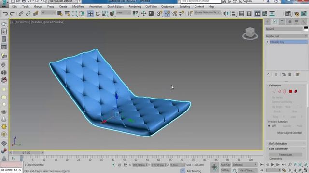309x173 pixels.
Task: Click the Redo arrow in toolbar
Action: pos(13,13)
